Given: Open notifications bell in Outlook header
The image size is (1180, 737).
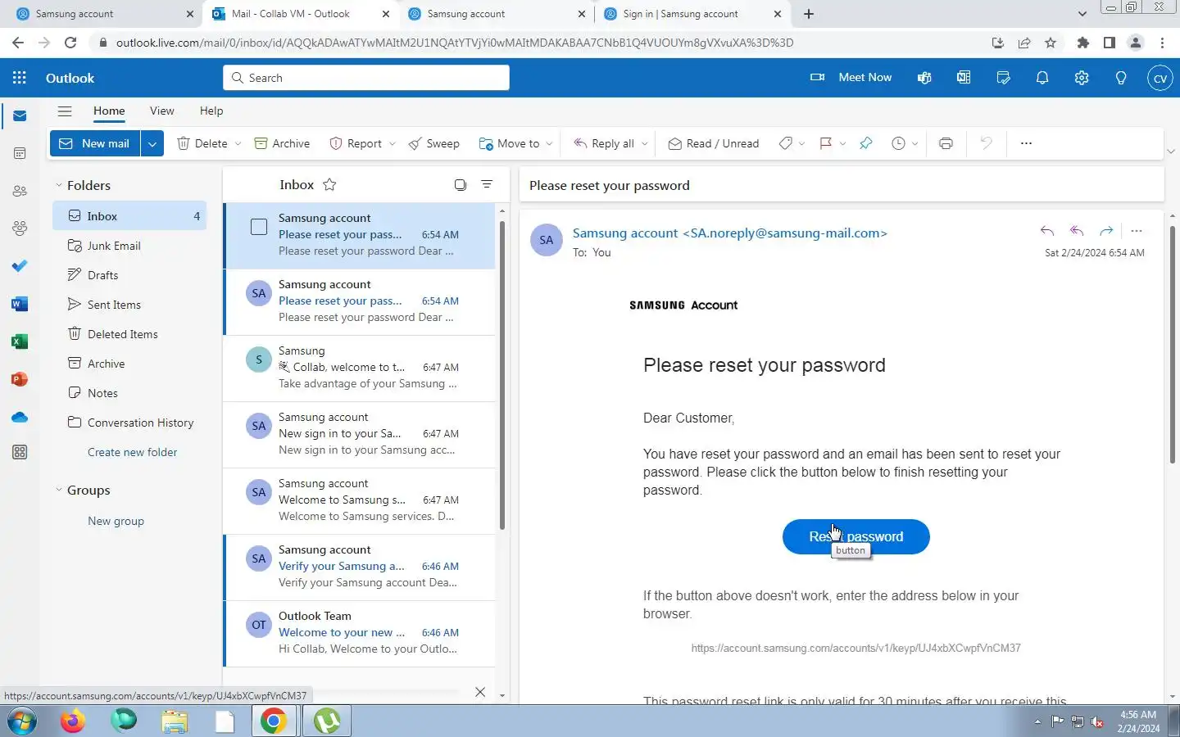Looking at the screenshot, I should pyautogui.click(x=1042, y=78).
